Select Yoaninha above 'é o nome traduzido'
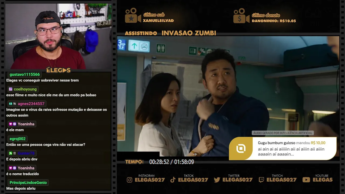The height and width of the screenshot is (194, 345). point(26,168)
